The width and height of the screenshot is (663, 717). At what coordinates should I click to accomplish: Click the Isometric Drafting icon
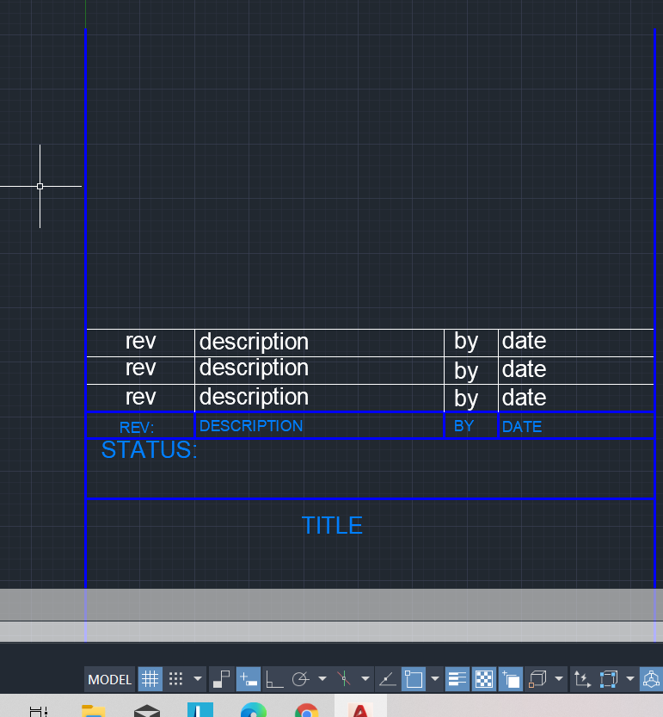pyautogui.click(x=344, y=678)
